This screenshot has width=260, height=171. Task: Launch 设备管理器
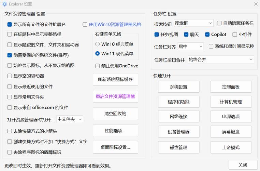179,132
